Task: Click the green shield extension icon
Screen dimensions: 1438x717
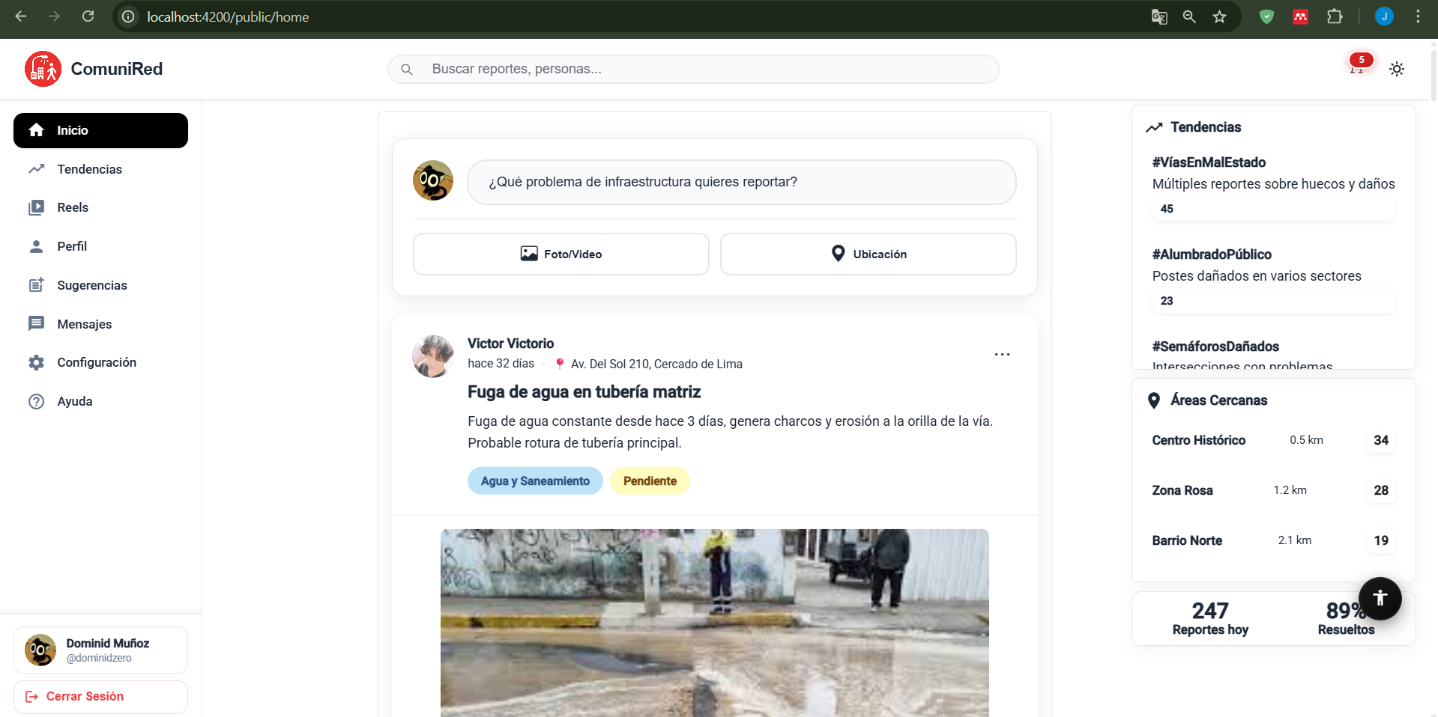Action: pos(1267,16)
